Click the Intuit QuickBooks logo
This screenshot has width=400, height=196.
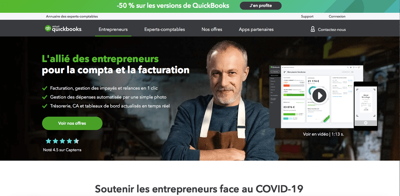(x=64, y=28)
